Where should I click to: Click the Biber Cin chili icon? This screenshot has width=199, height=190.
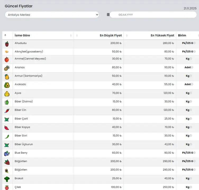(x=7, y=111)
